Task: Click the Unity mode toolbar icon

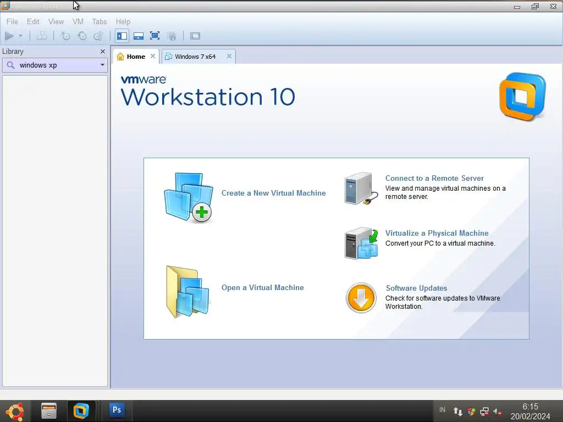Action: 172,36
